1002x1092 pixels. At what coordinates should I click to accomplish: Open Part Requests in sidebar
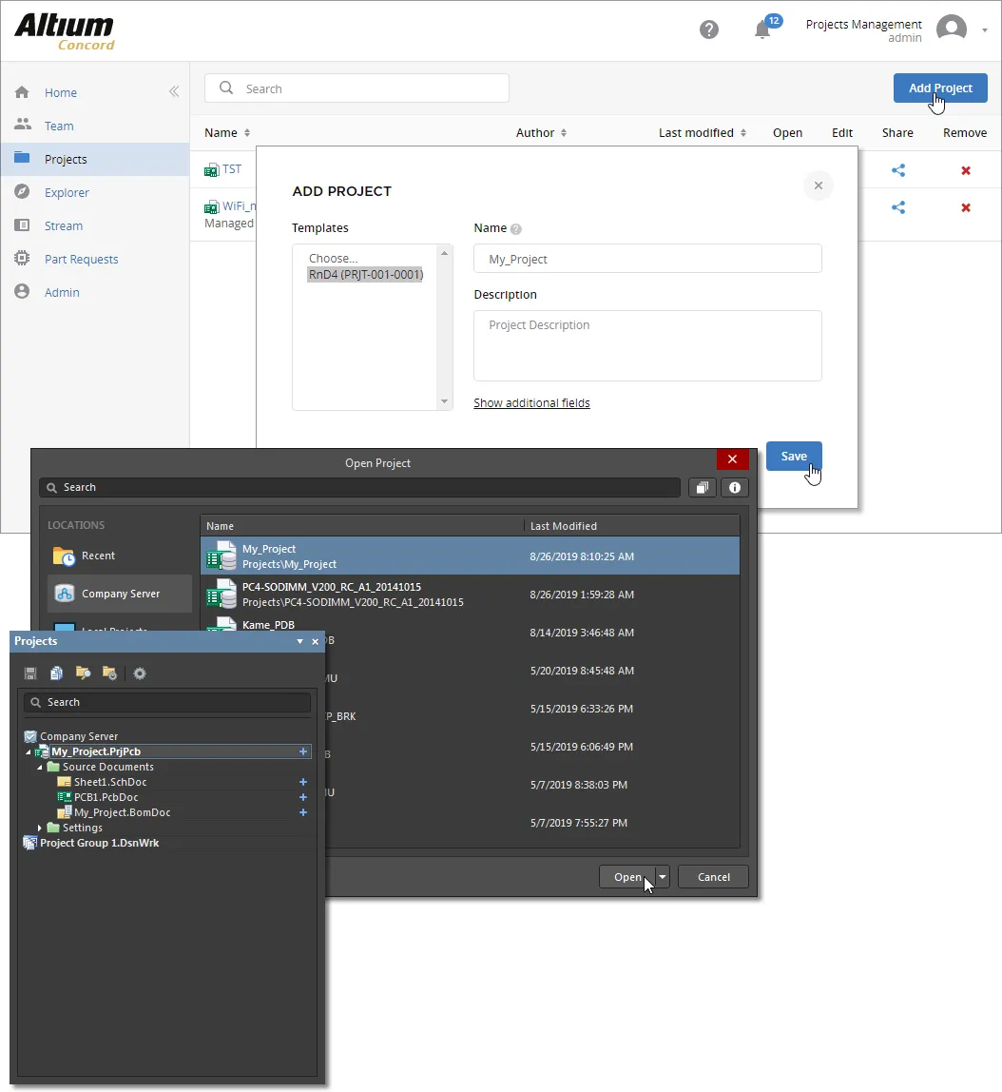pos(82,260)
